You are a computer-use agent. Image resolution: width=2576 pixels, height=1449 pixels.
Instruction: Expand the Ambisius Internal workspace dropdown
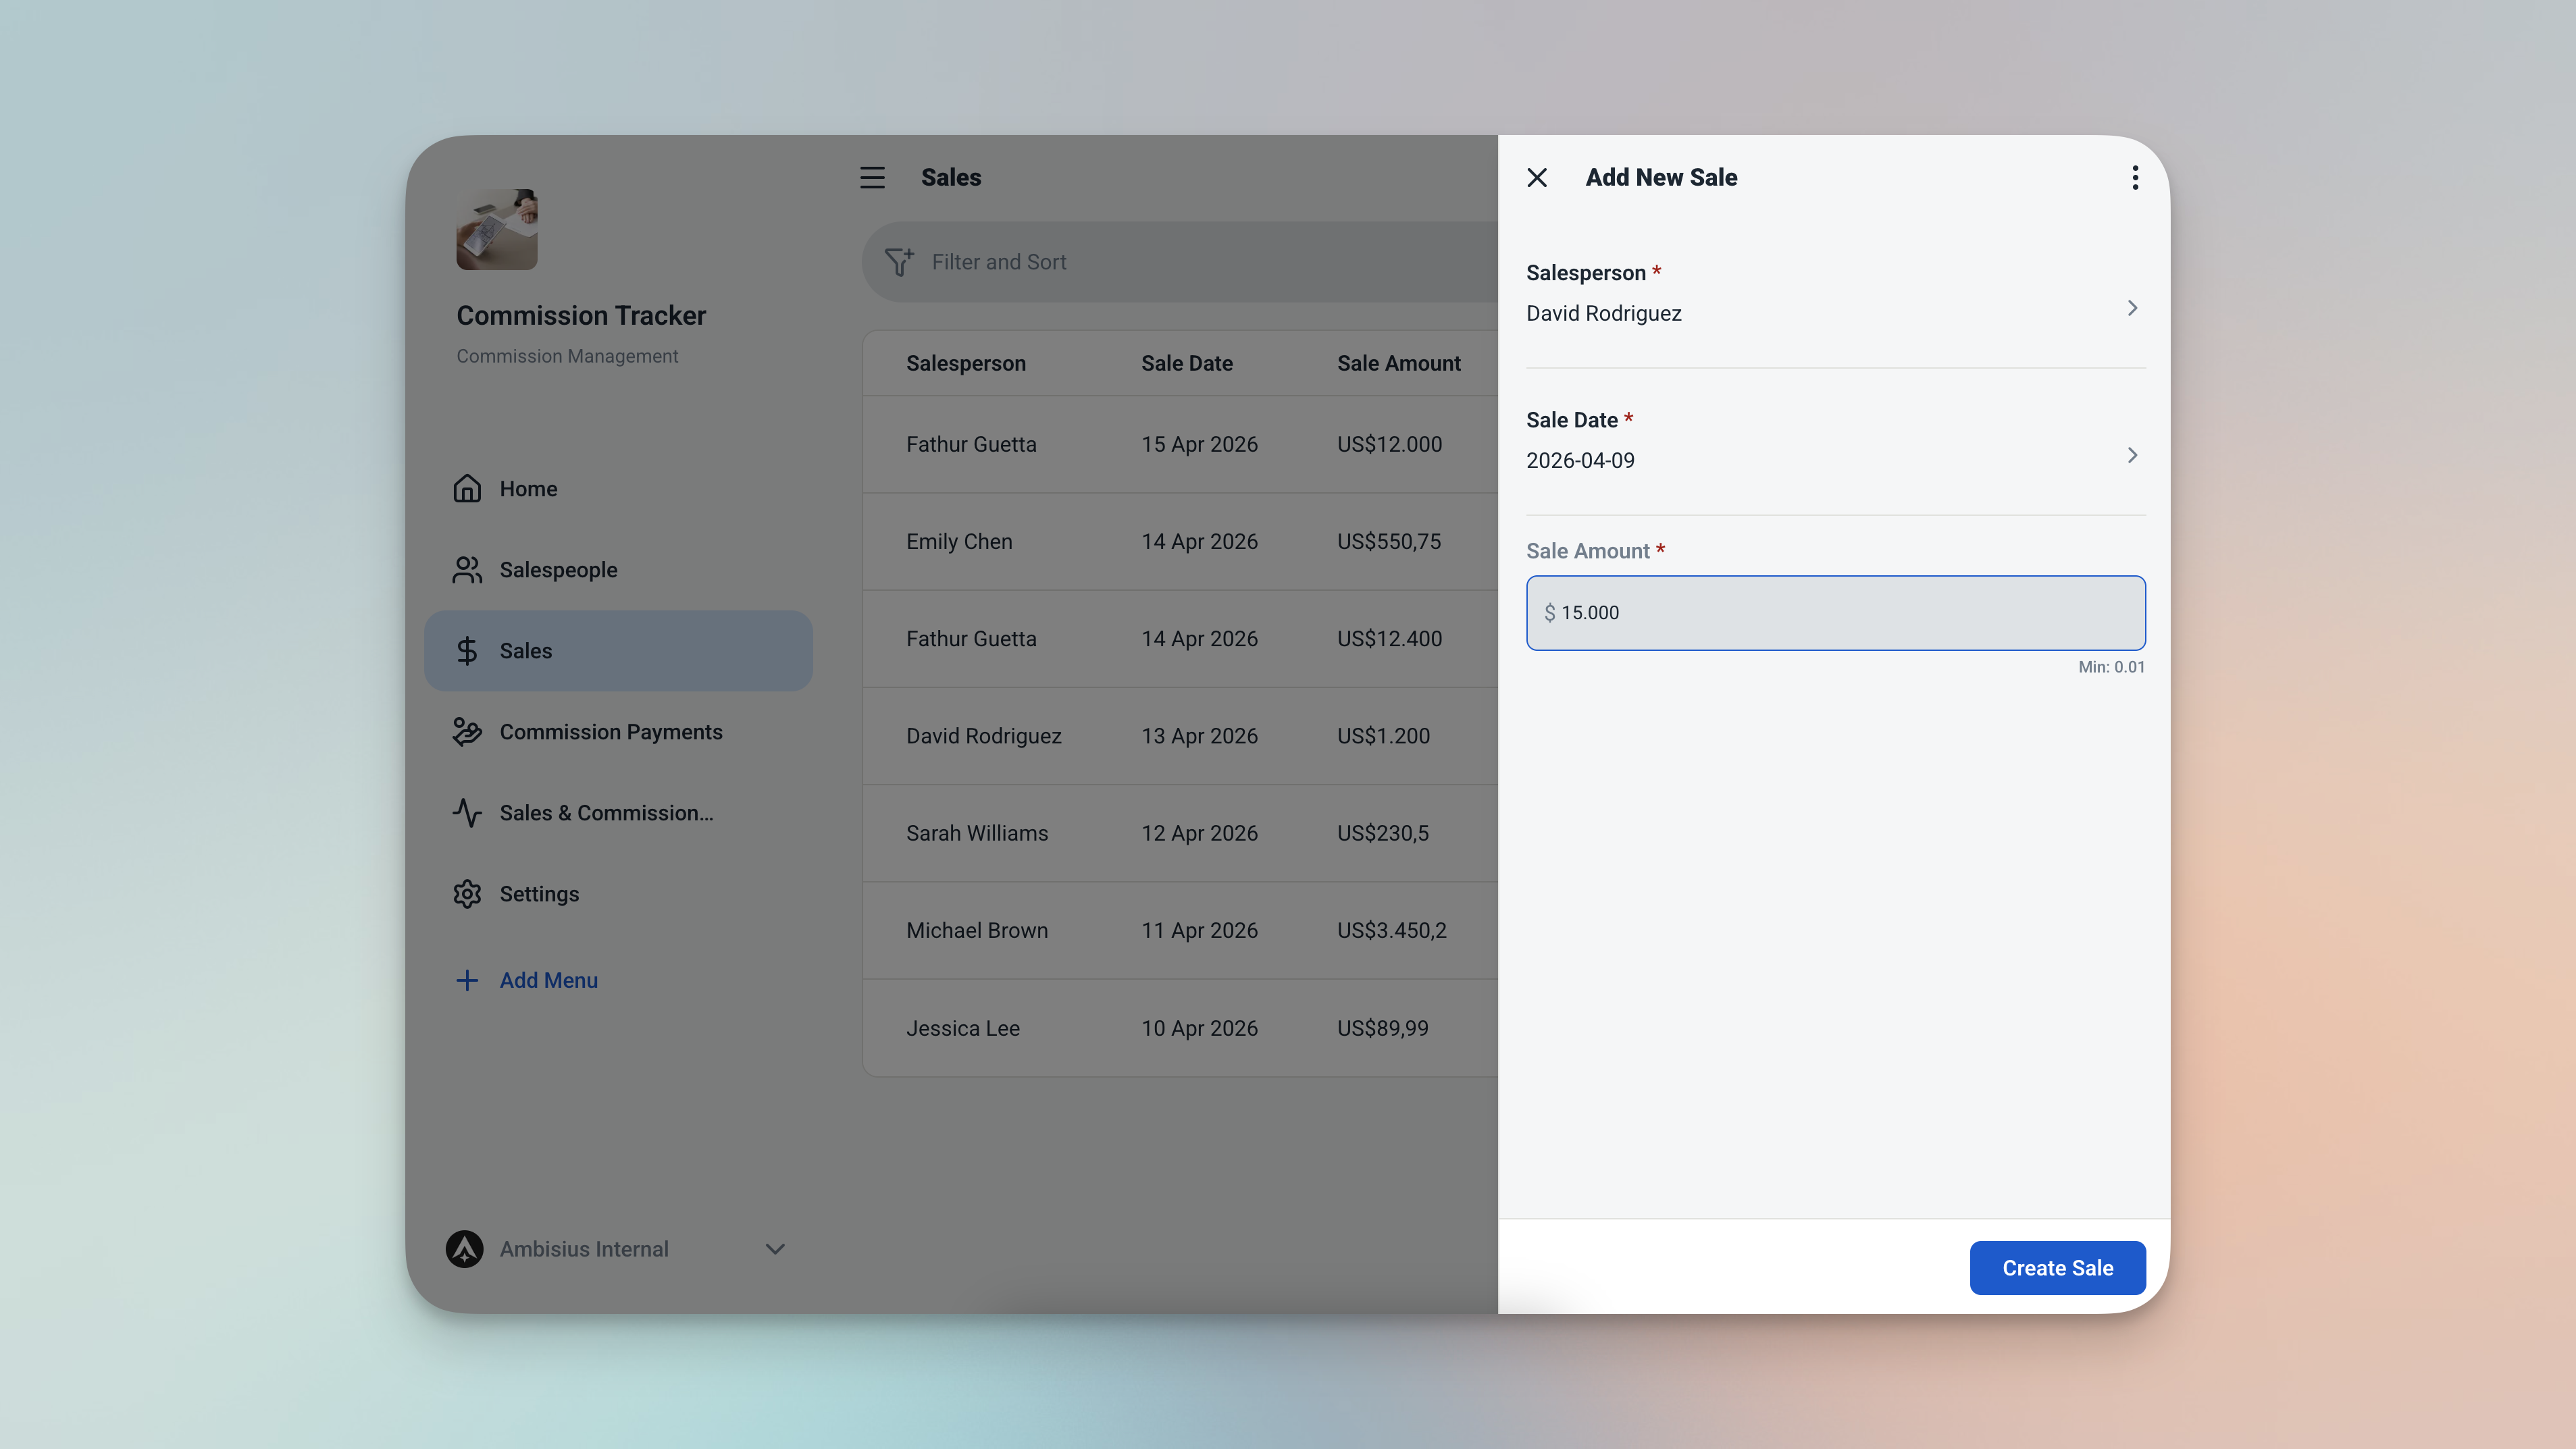pyautogui.click(x=775, y=1249)
